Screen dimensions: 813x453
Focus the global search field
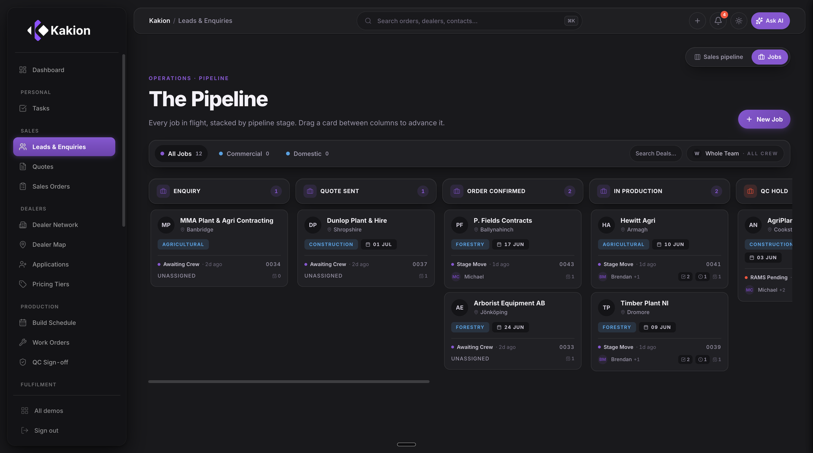point(469,21)
